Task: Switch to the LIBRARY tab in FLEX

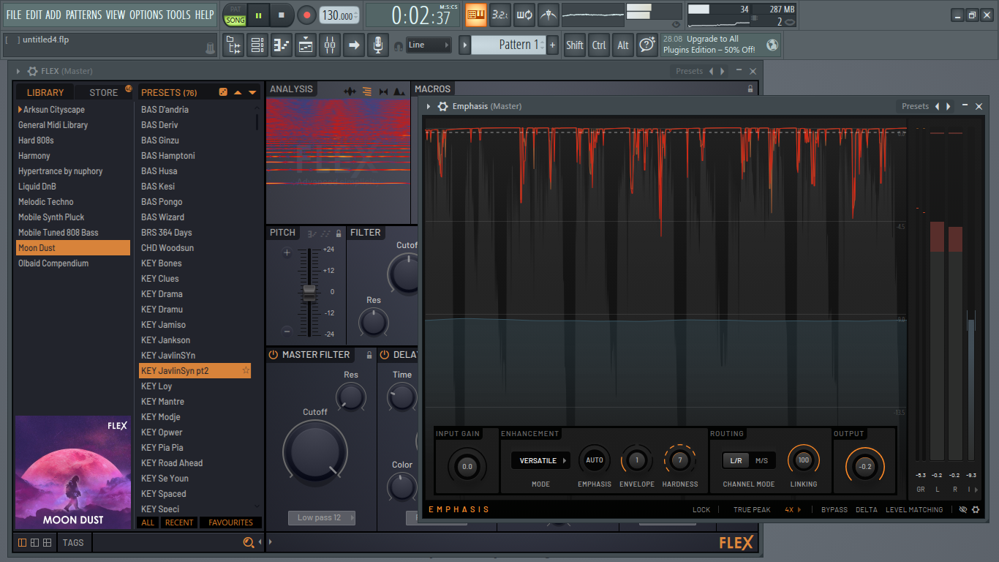Action: click(x=45, y=92)
